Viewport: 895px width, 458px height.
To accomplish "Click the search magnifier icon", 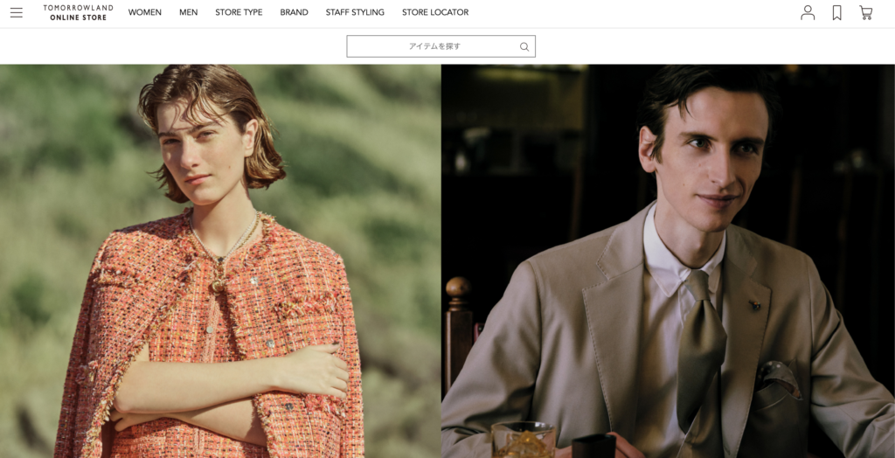I will pyautogui.click(x=524, y=47).
